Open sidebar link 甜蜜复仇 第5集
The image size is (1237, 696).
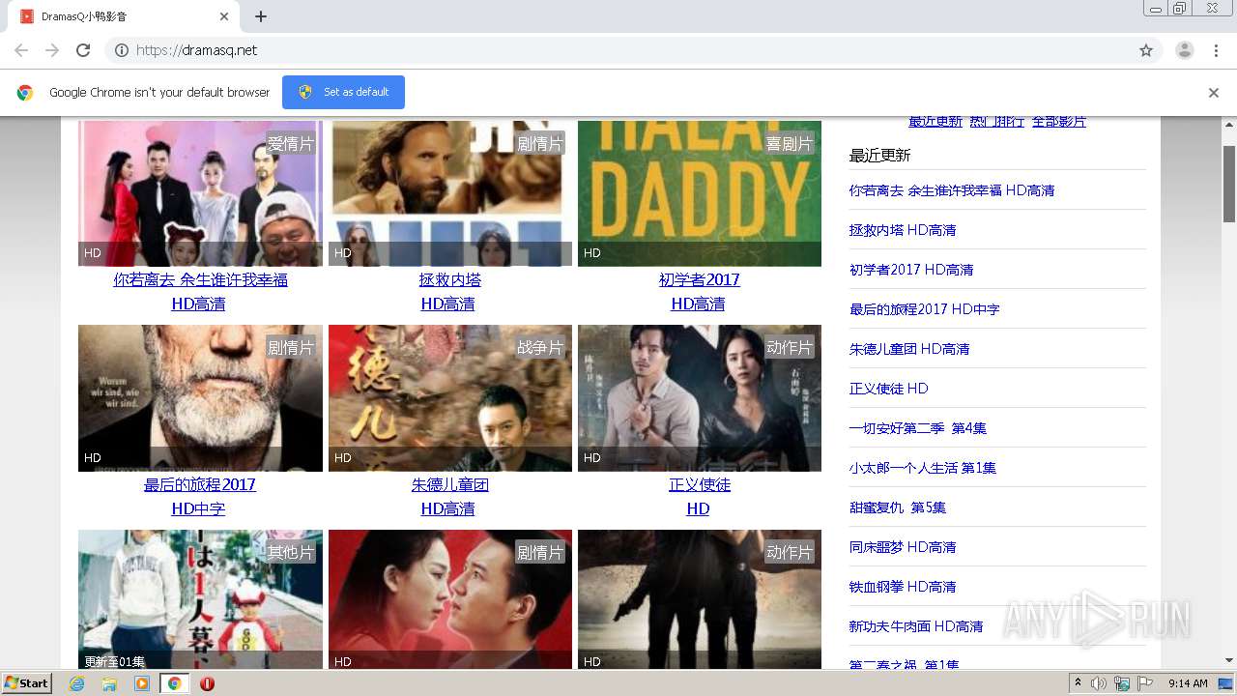point(898,507)
